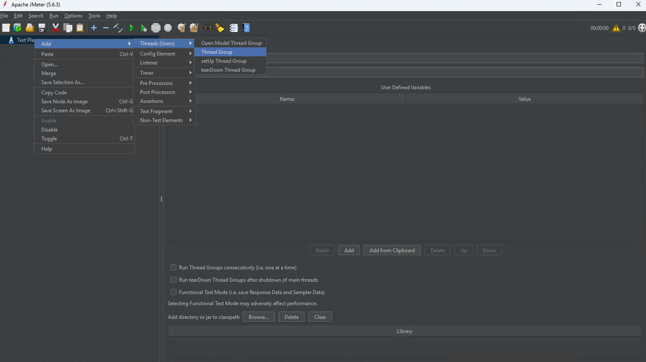Enable Run Thread Groups consecutively checkbox
The width and height of the screenshot is (646, 362).
coord(173,267)
